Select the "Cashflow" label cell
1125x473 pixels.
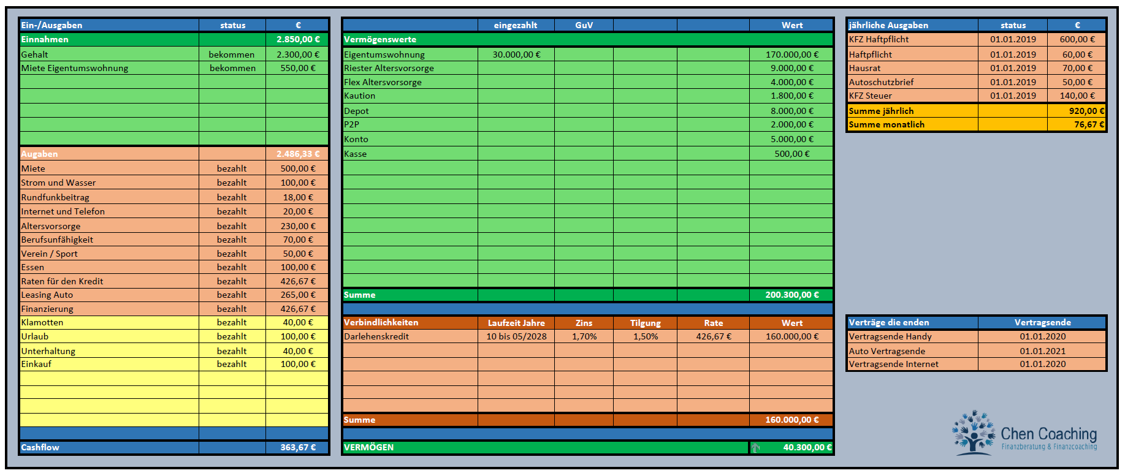click(x=109, y=447)
